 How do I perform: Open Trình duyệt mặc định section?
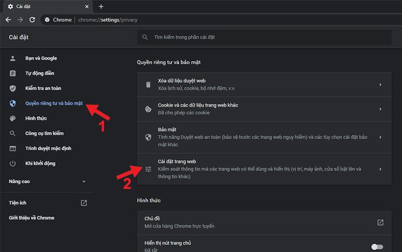(48, 148)
